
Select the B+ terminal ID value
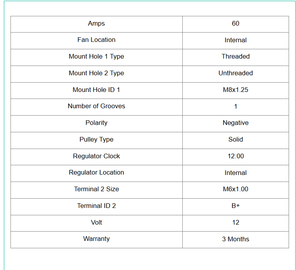click(x=235, y=206)
